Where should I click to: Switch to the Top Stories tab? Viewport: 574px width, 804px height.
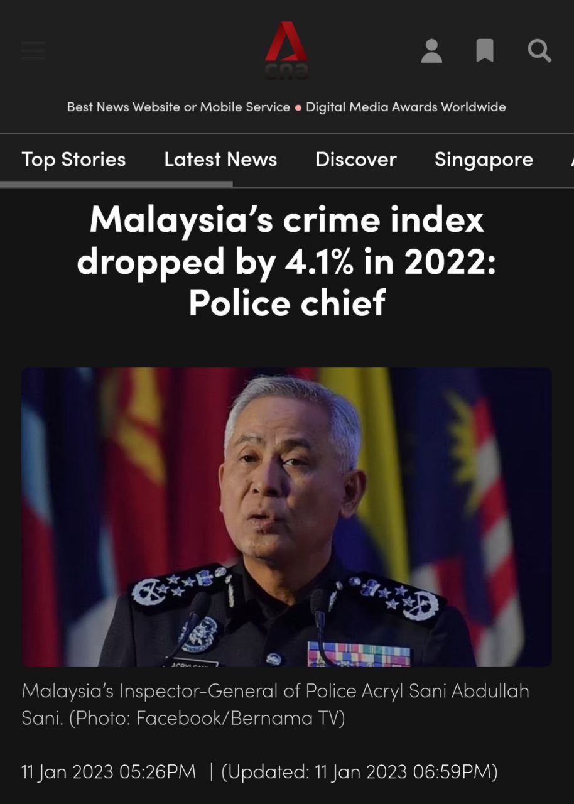pyautogui.click(x=73, y=160)
